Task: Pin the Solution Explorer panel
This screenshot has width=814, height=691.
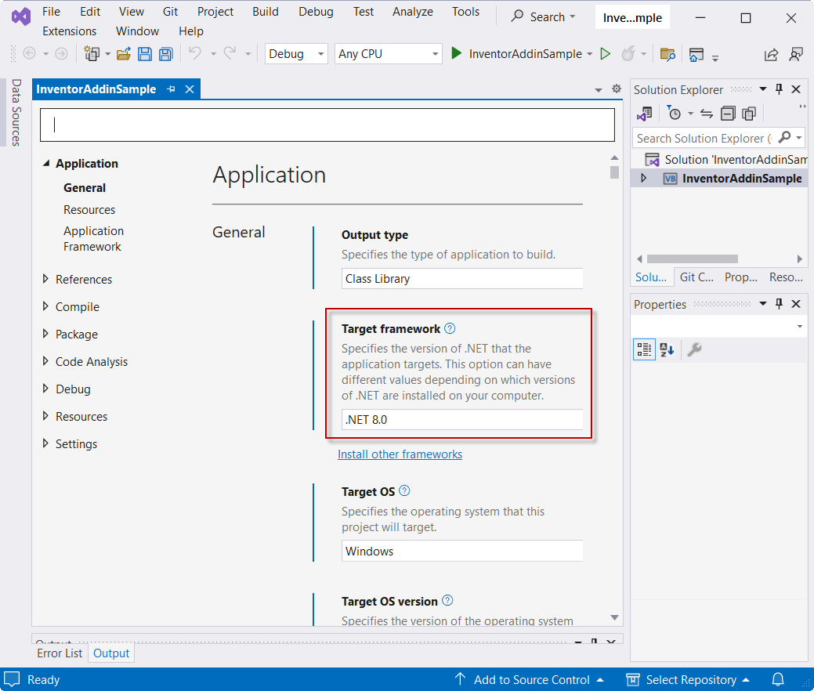Action: [779, 89]
